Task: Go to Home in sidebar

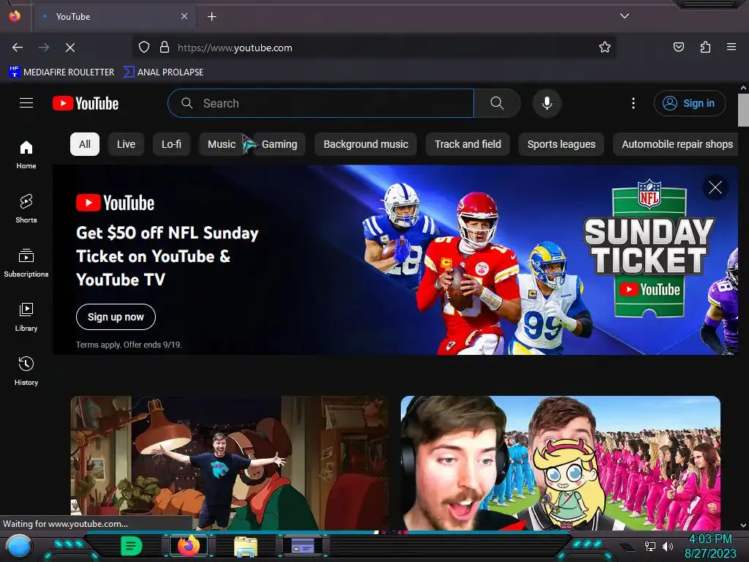Action: (x=26, y=154)
